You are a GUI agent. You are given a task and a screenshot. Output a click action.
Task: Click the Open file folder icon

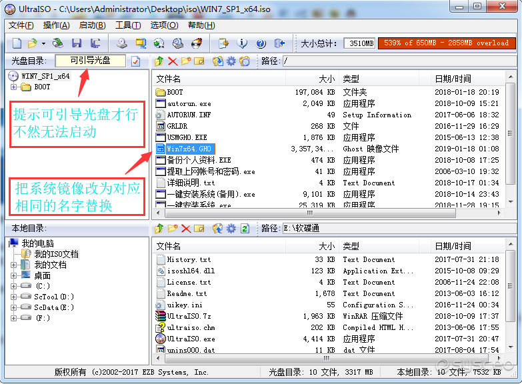[32, 43]
